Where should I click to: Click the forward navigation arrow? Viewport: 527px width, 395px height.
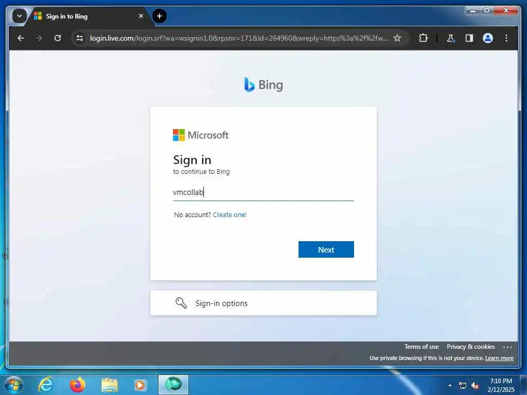click(x=39, y=38)
